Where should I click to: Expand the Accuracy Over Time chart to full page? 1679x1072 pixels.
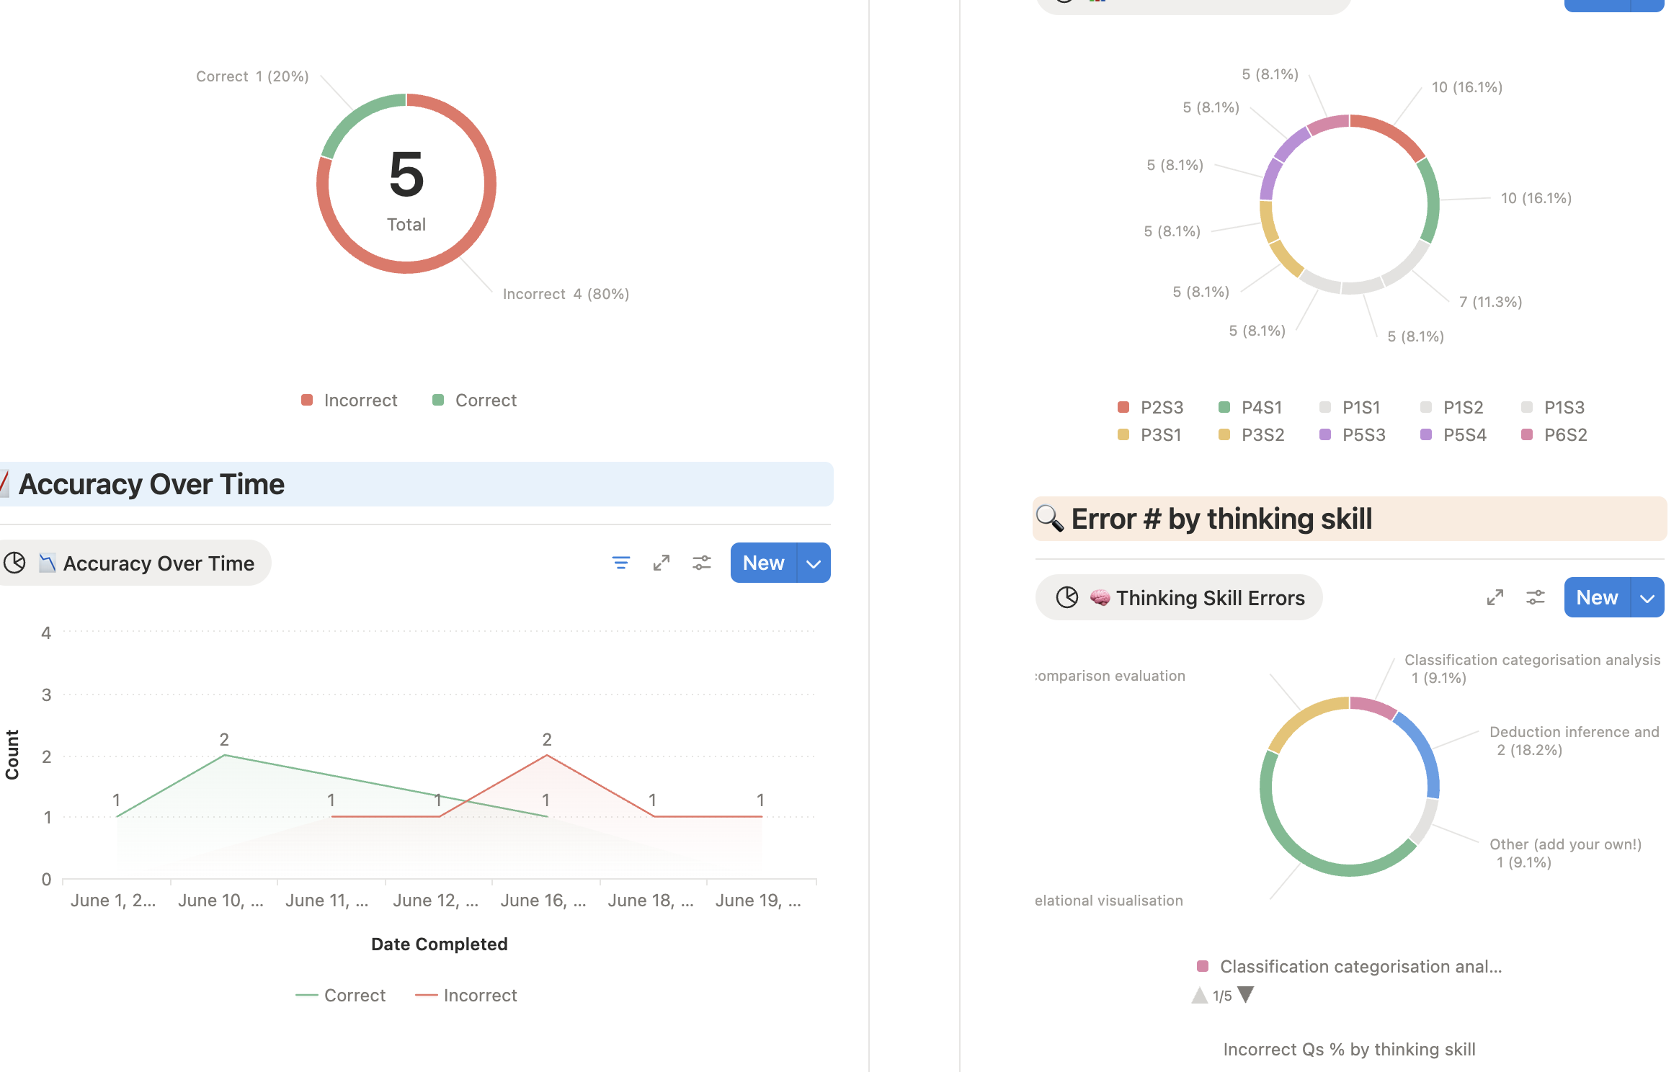[662, 563]
